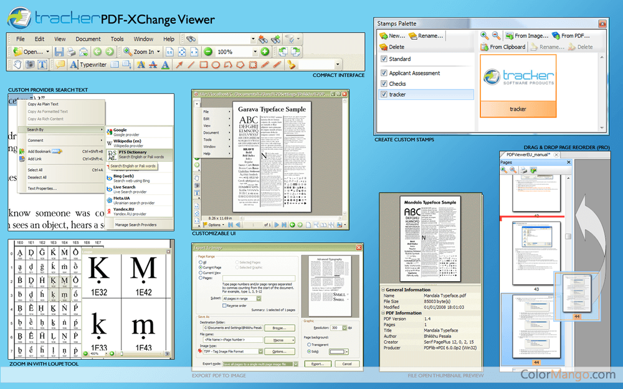Viewport: 623px width, 389px height.
Task: Click the Print icon in compact toolbar
Action: [x=71, y=52]
